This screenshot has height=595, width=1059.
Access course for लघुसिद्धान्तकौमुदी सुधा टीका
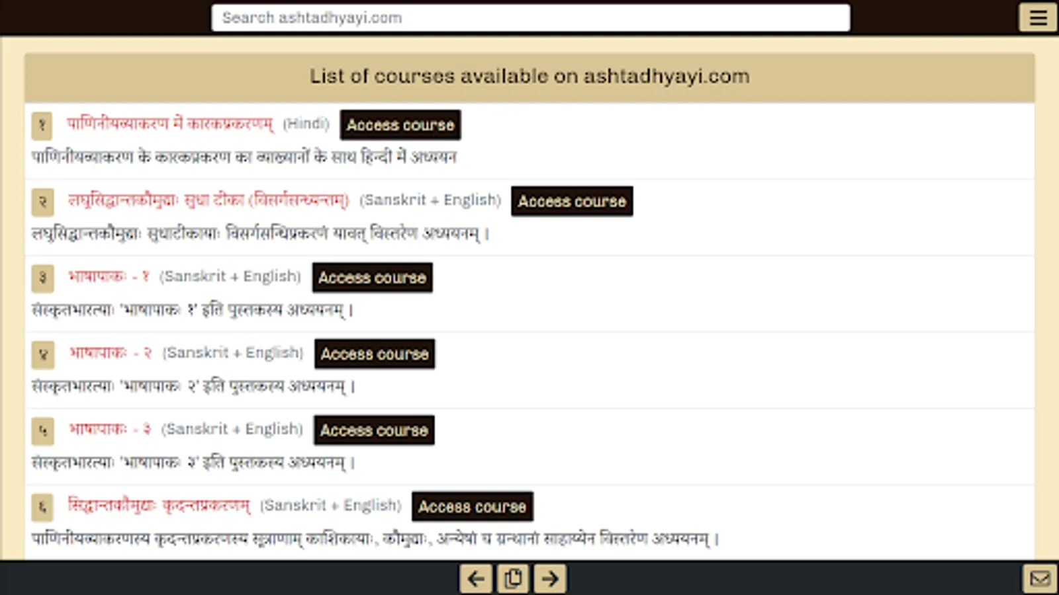[572, 202]
